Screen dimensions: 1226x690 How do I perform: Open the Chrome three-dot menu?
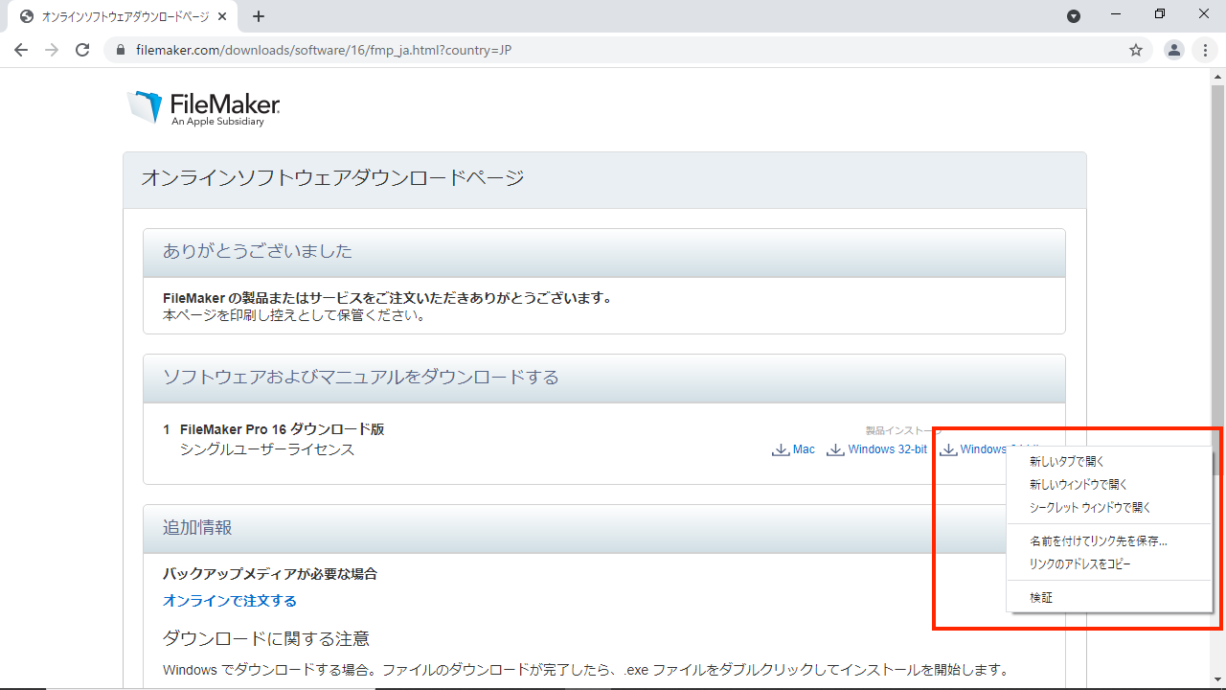(x=1205, y=50)
